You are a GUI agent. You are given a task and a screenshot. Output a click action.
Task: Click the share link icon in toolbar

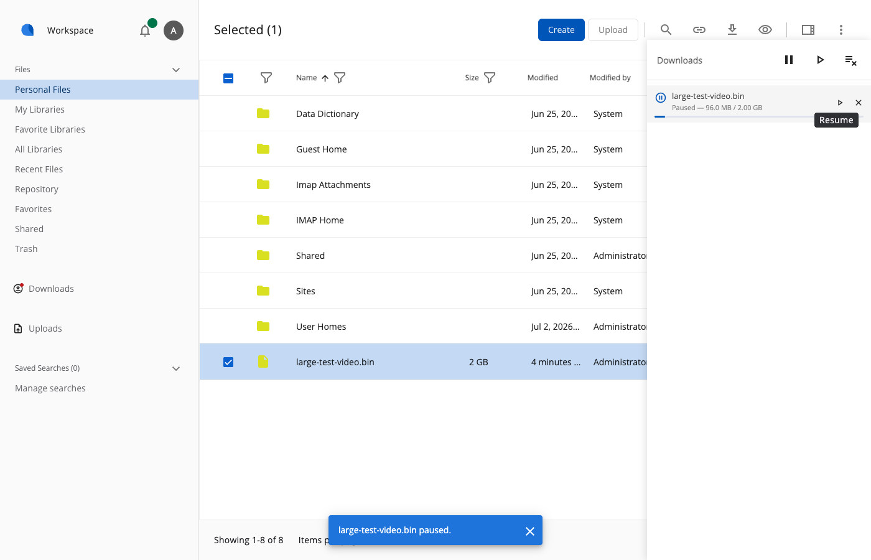699,30
